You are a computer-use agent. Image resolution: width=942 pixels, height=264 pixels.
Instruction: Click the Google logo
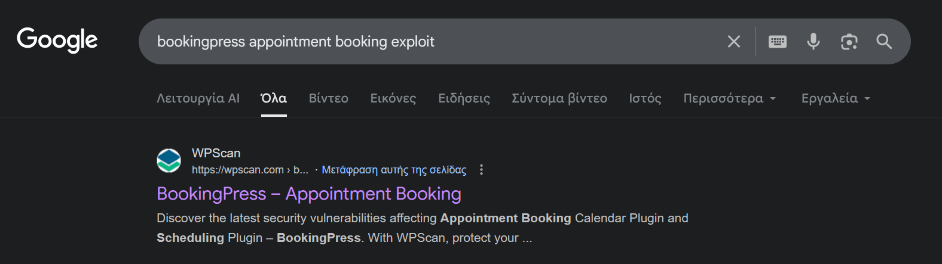(x=57, y=40)
